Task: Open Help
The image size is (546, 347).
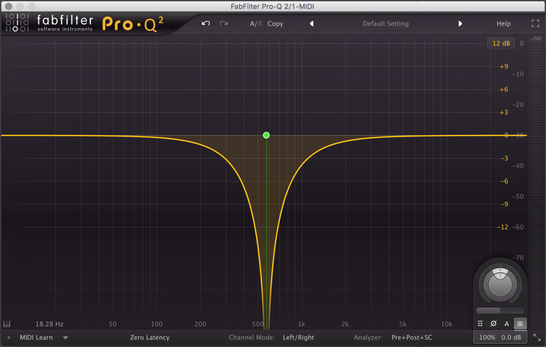Action: pos(503,23)
